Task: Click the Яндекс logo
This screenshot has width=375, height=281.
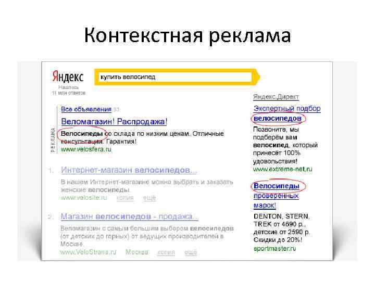Action: point(68,76)
